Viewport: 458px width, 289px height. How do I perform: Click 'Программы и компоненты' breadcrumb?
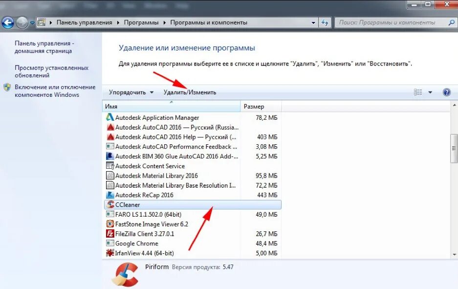point(209,22)
